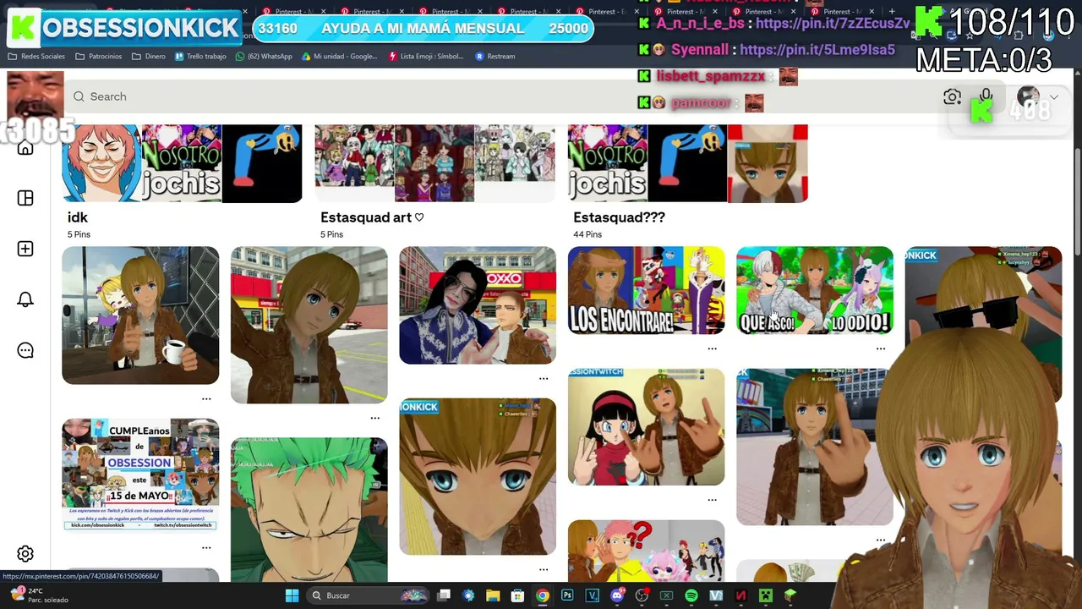Open Discord from the taskbar

(617, 595)
